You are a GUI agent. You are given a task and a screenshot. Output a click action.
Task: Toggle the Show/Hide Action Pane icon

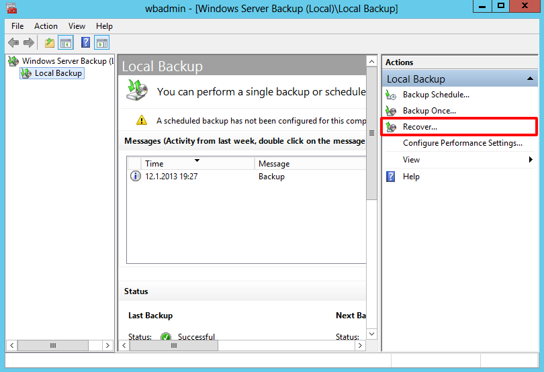102,43
